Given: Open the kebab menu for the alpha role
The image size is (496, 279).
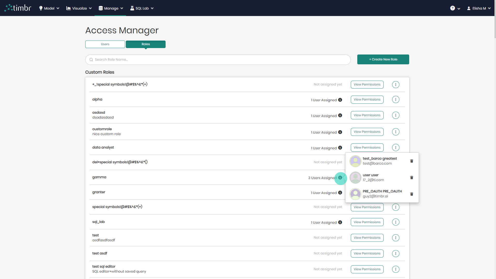Looking at the screenshot, I should (396, 99).
